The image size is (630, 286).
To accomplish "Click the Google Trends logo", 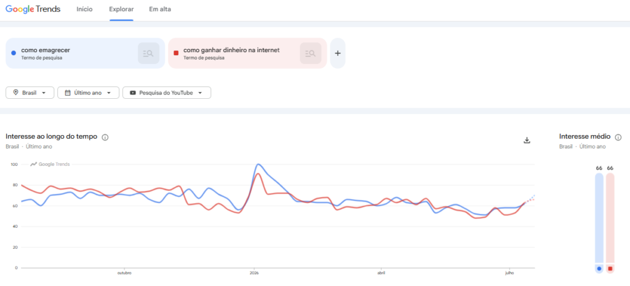I will tap(33, 9).
